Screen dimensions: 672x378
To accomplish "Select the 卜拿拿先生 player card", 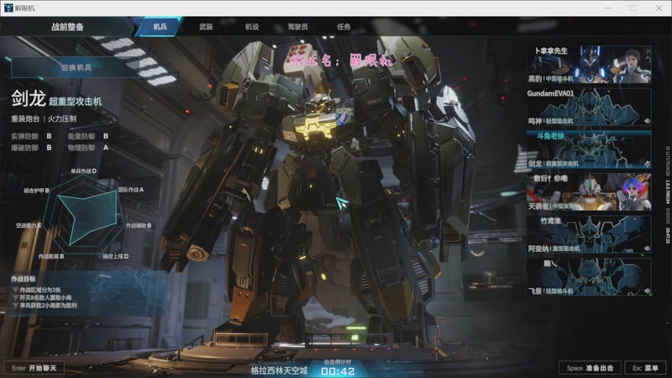I will click(589, 65).
